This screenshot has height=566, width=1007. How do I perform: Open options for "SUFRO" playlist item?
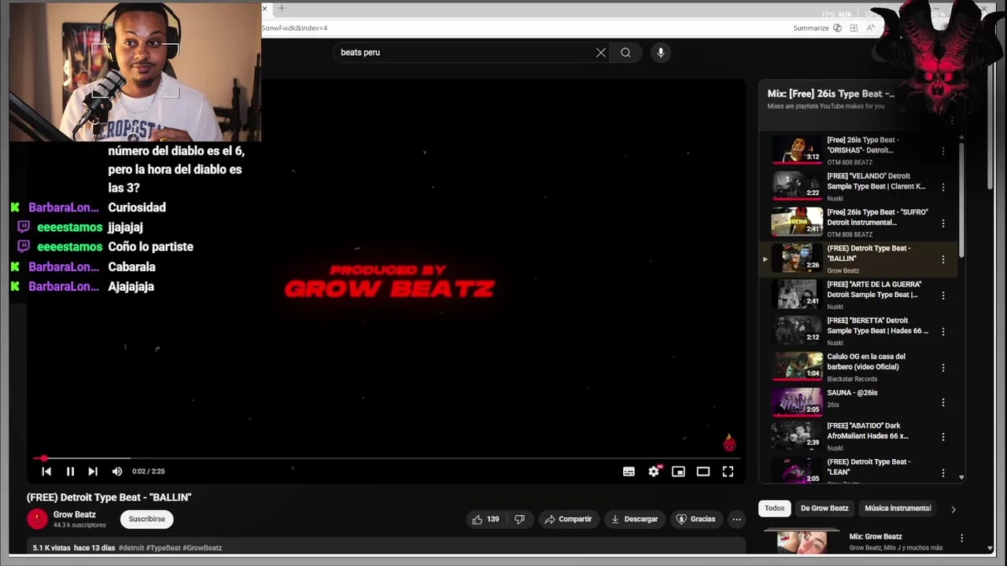[x=943, y=223]
